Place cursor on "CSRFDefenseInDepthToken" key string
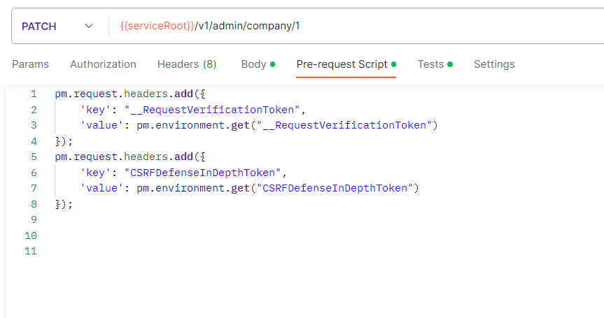Image resolution: width=604 pixels, height=318 pixels. tap(203, 173)
